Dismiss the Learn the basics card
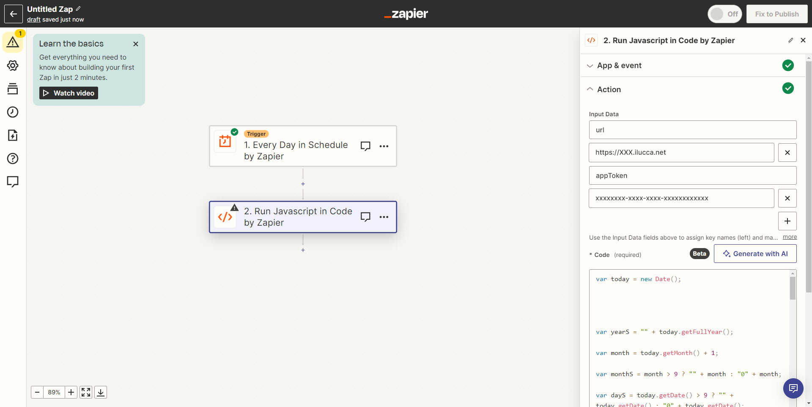Screen dimensions: 812x407 click(x=136, y=44)
